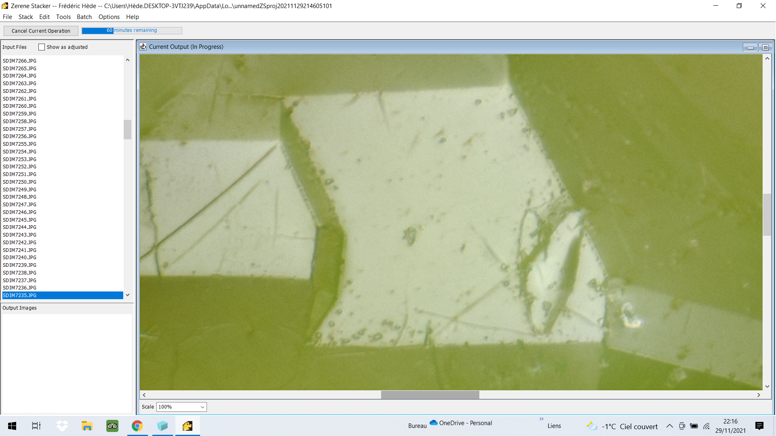Click Cancel Current Operation button

click(x=41, y=31)
